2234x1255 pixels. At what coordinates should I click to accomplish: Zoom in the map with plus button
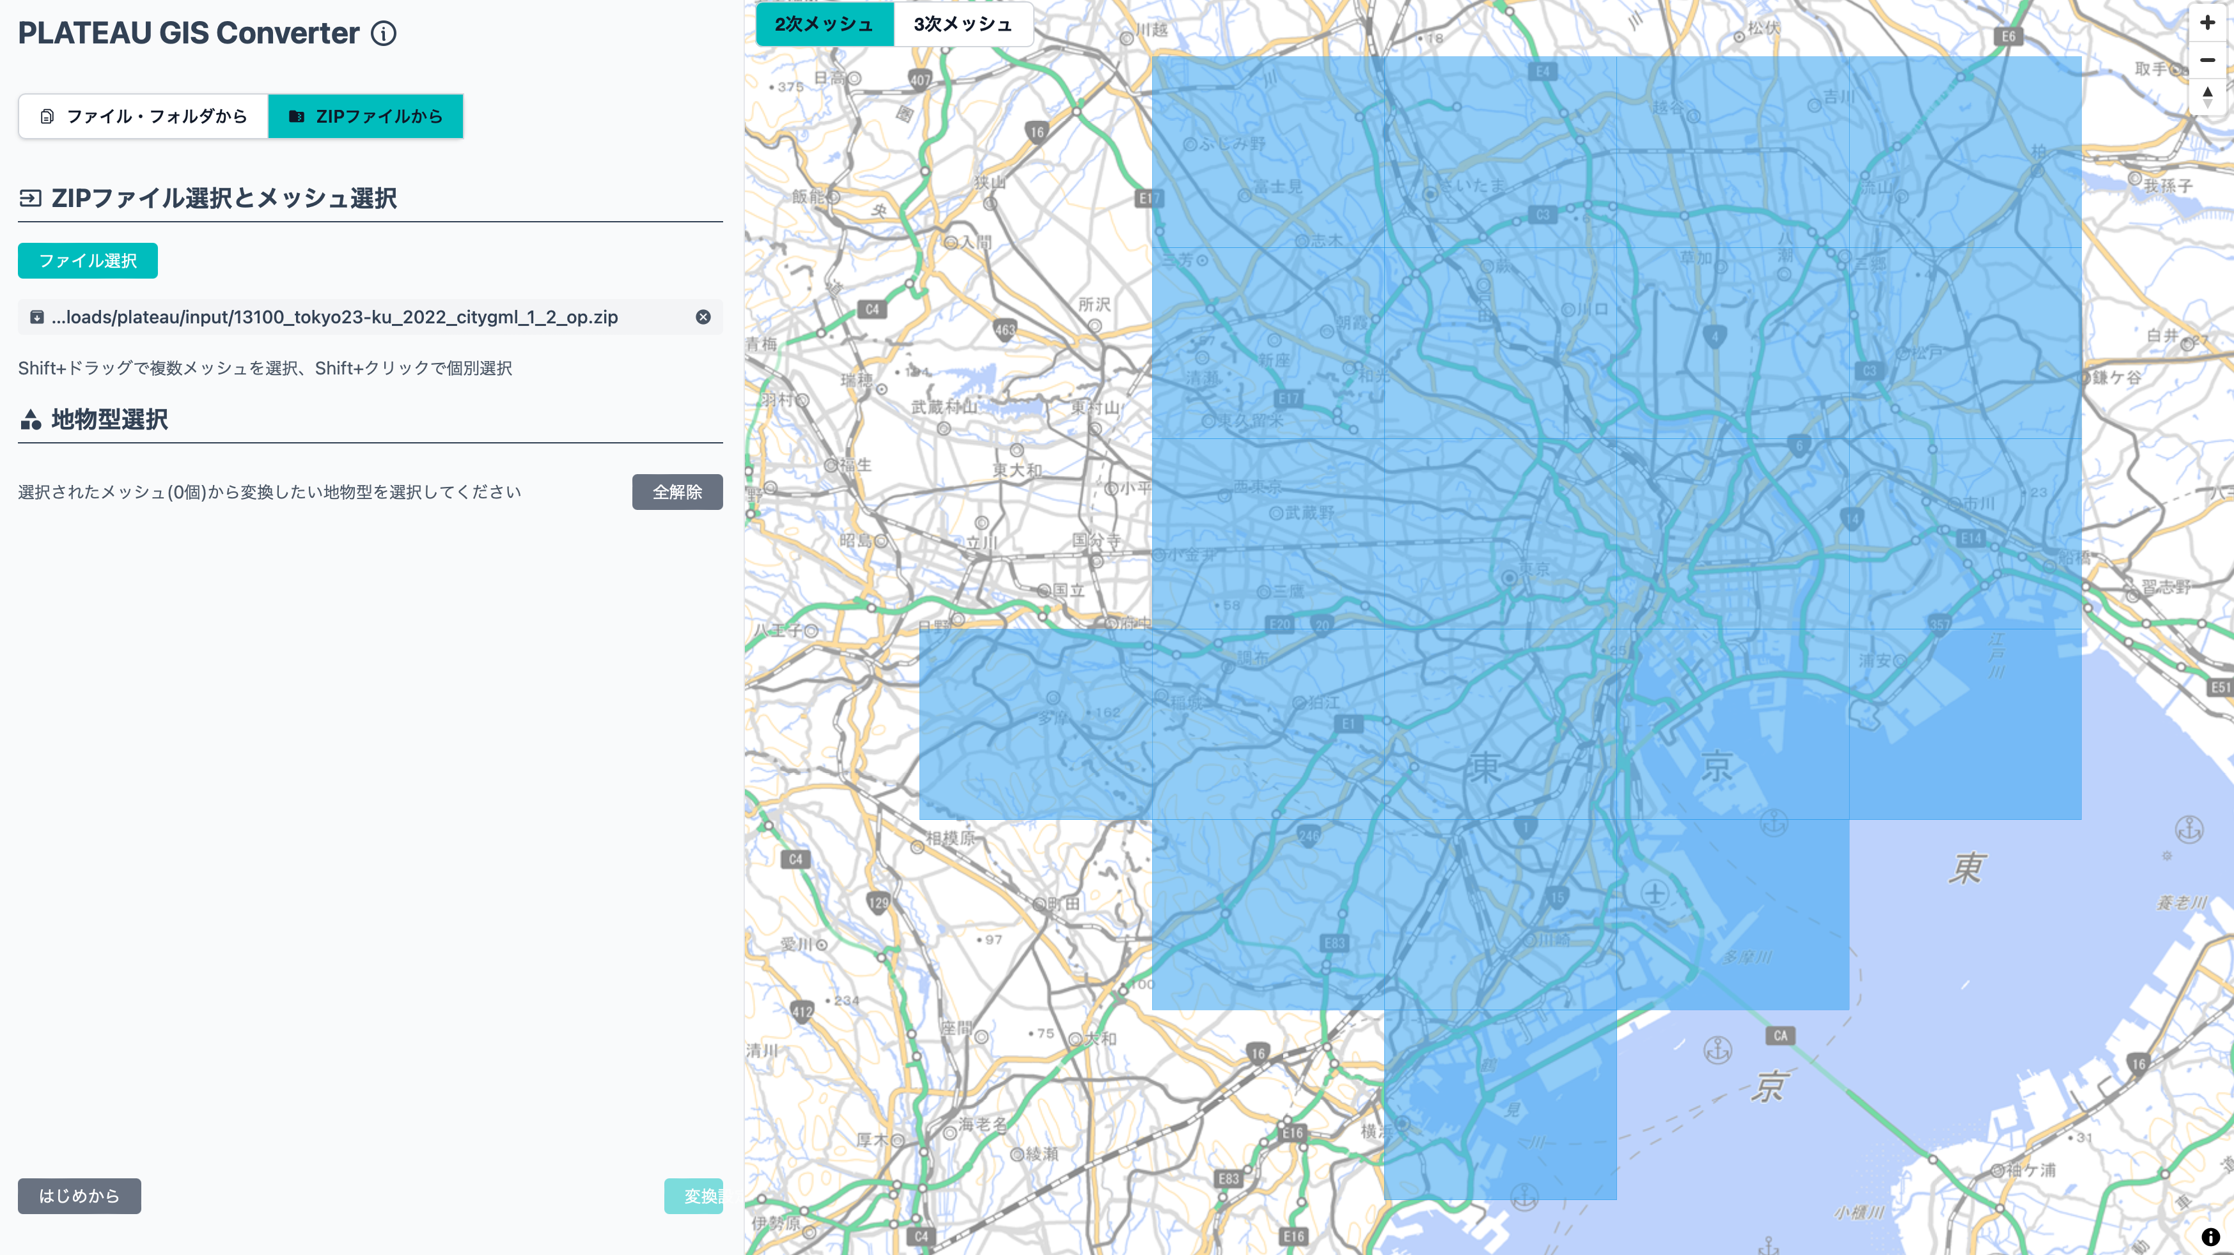(x=2207, y=22)
